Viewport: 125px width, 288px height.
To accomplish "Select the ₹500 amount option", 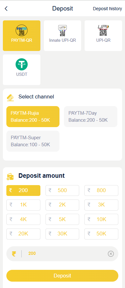I will pos(62,191).
